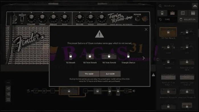Viewport: 199px width, 112px height.
Task: Click the Try Now button
Action: coord(89,74)
